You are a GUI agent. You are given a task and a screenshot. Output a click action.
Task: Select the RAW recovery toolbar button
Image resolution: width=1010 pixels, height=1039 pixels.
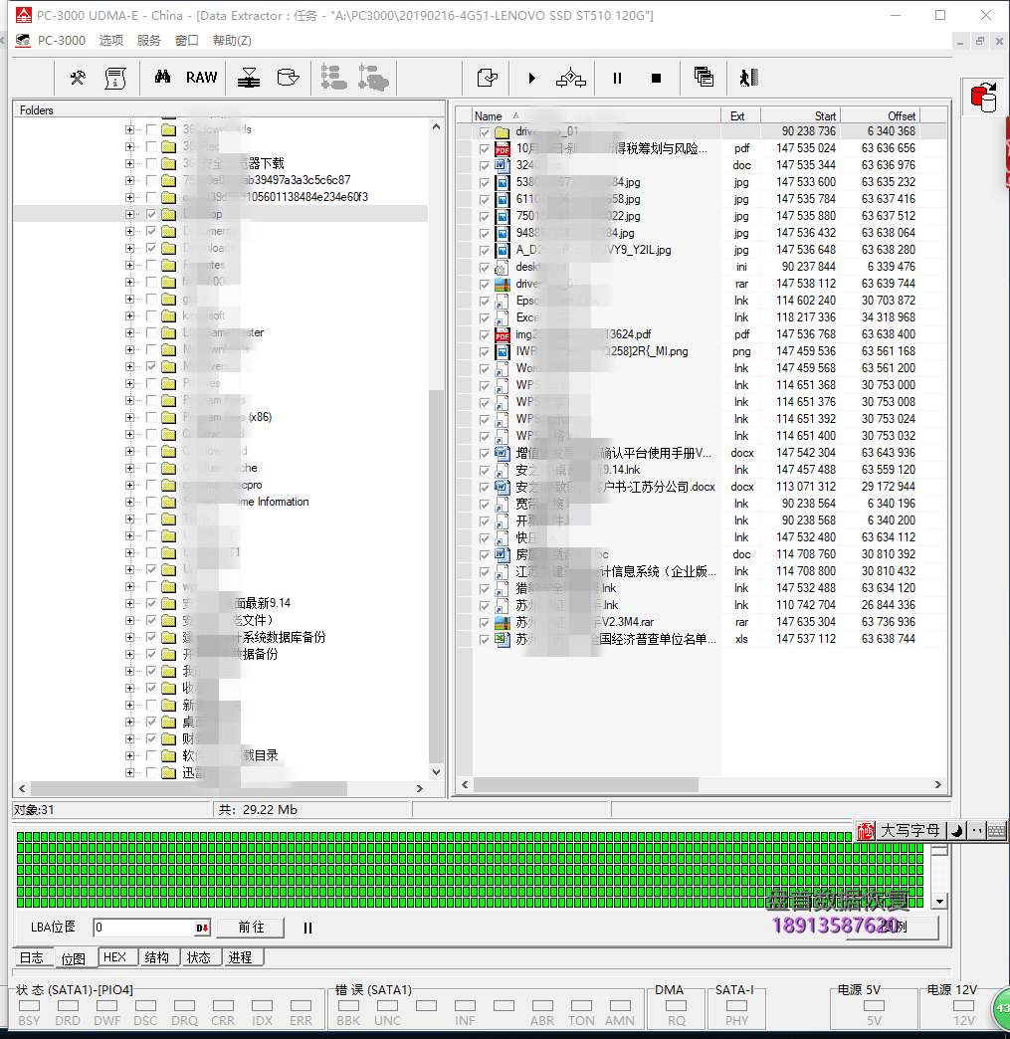(201, 78)
